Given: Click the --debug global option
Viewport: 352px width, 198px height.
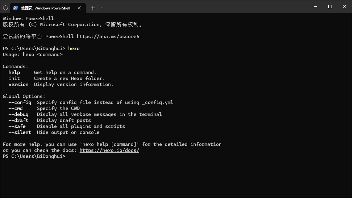Looking at the screenshot, I should click(18, 114).
